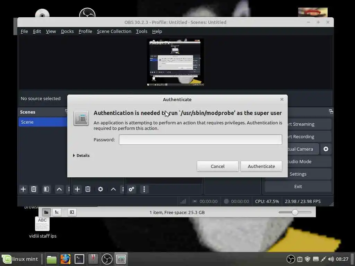Open the Help menu in OBS
This screenshot has height=266, width=355.
pos(157,32)
